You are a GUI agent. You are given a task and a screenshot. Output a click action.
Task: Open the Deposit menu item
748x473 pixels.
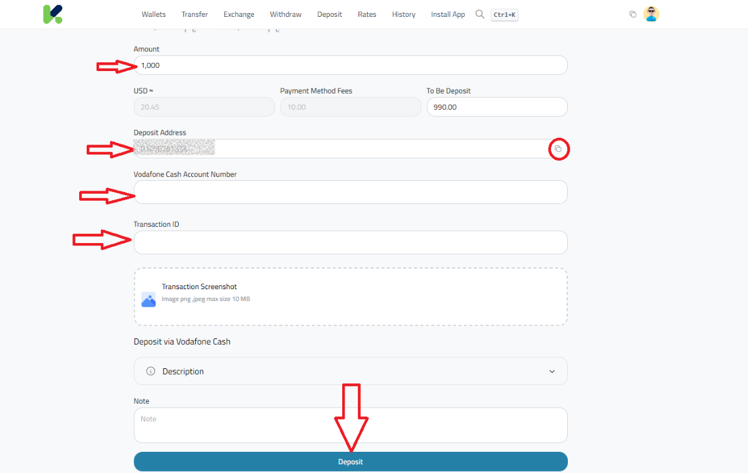click(x=329, y=14)
